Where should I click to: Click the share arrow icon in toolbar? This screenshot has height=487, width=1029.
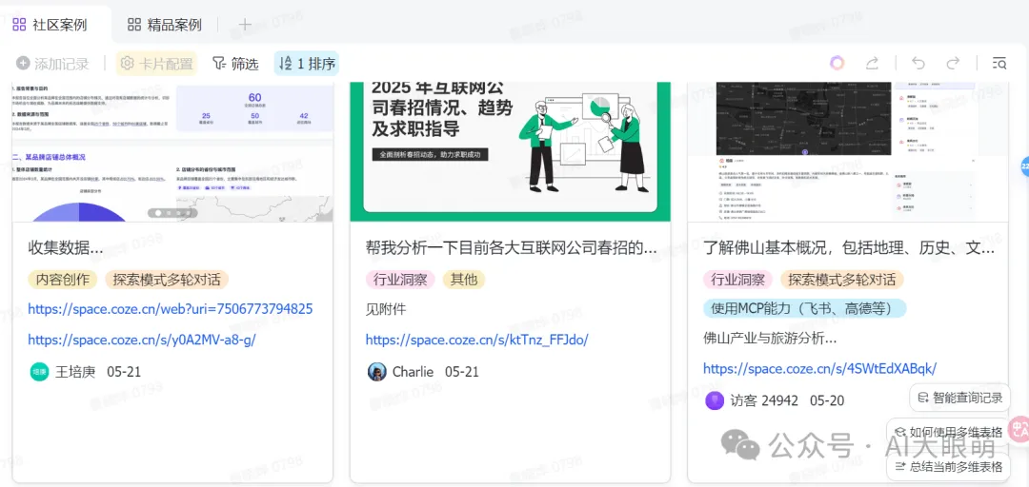coord(872,63)
